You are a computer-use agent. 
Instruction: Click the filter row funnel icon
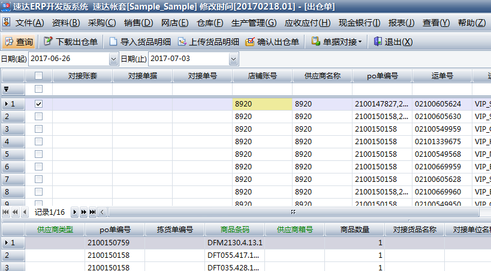6,89
